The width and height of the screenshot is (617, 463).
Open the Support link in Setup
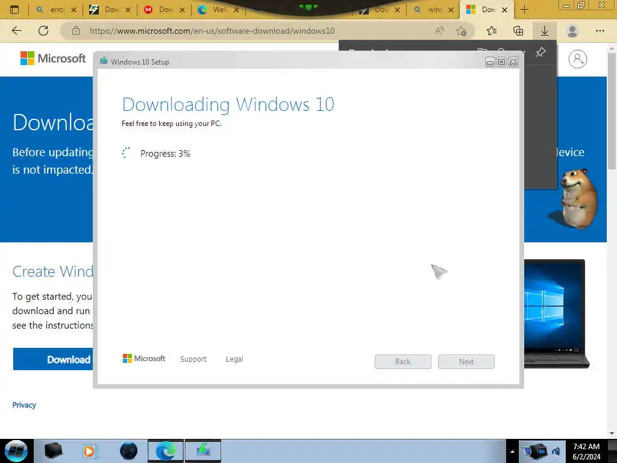tap(193, 359)
